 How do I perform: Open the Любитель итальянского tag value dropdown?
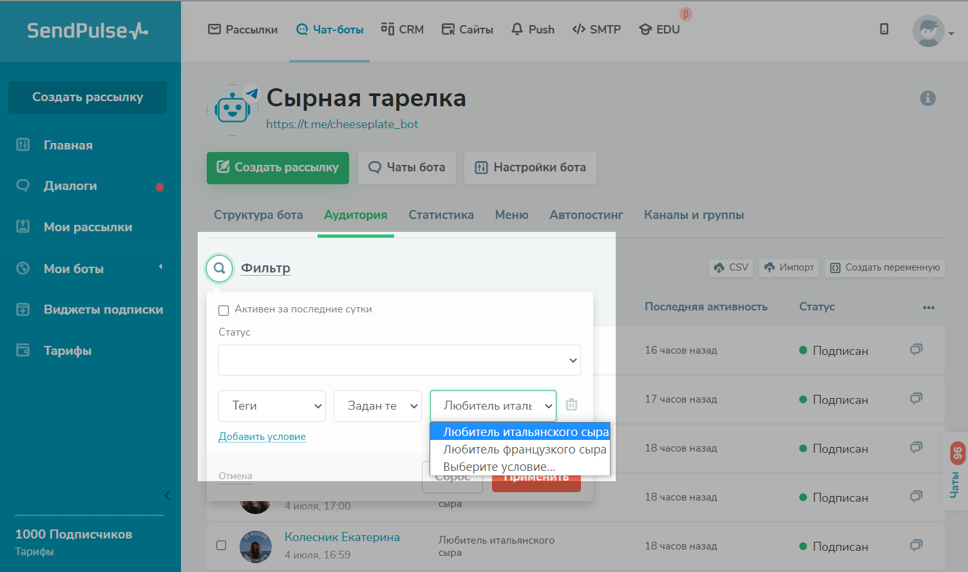tap(493, 406)
